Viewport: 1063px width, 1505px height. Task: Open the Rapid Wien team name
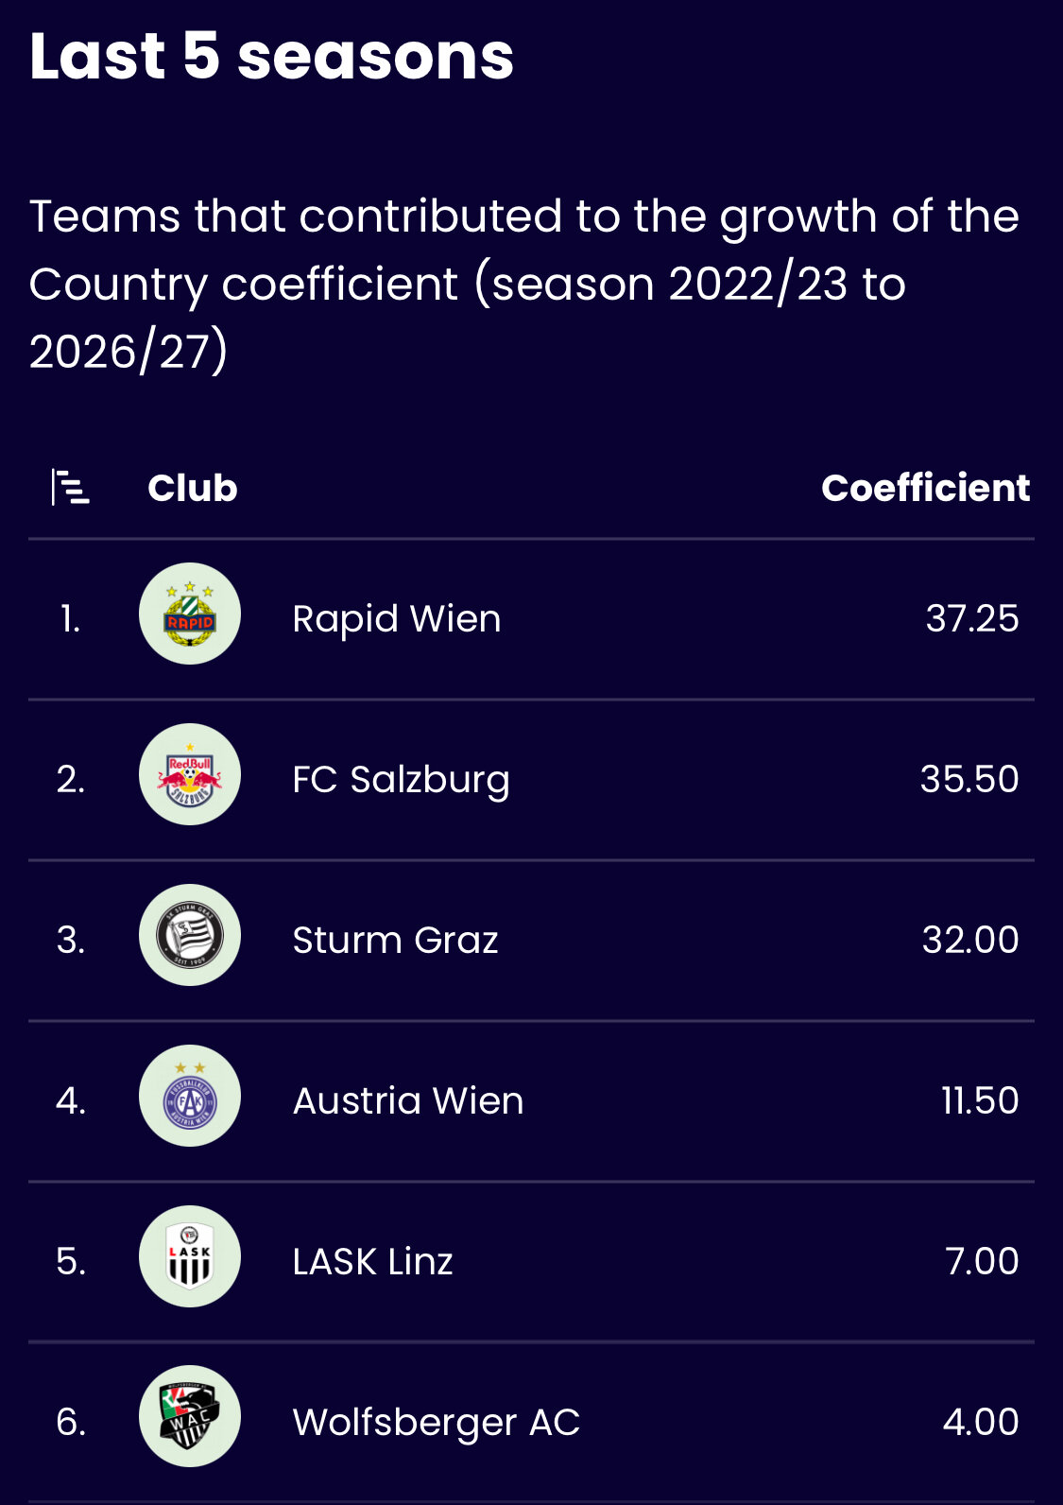point(397,619)
